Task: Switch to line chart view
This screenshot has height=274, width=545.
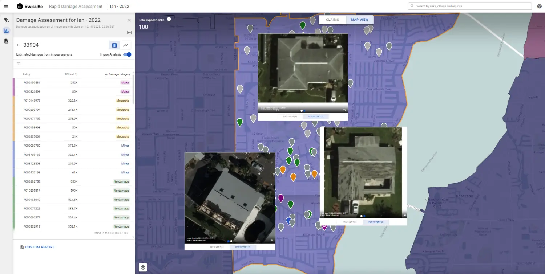Action: coord(125,45)
